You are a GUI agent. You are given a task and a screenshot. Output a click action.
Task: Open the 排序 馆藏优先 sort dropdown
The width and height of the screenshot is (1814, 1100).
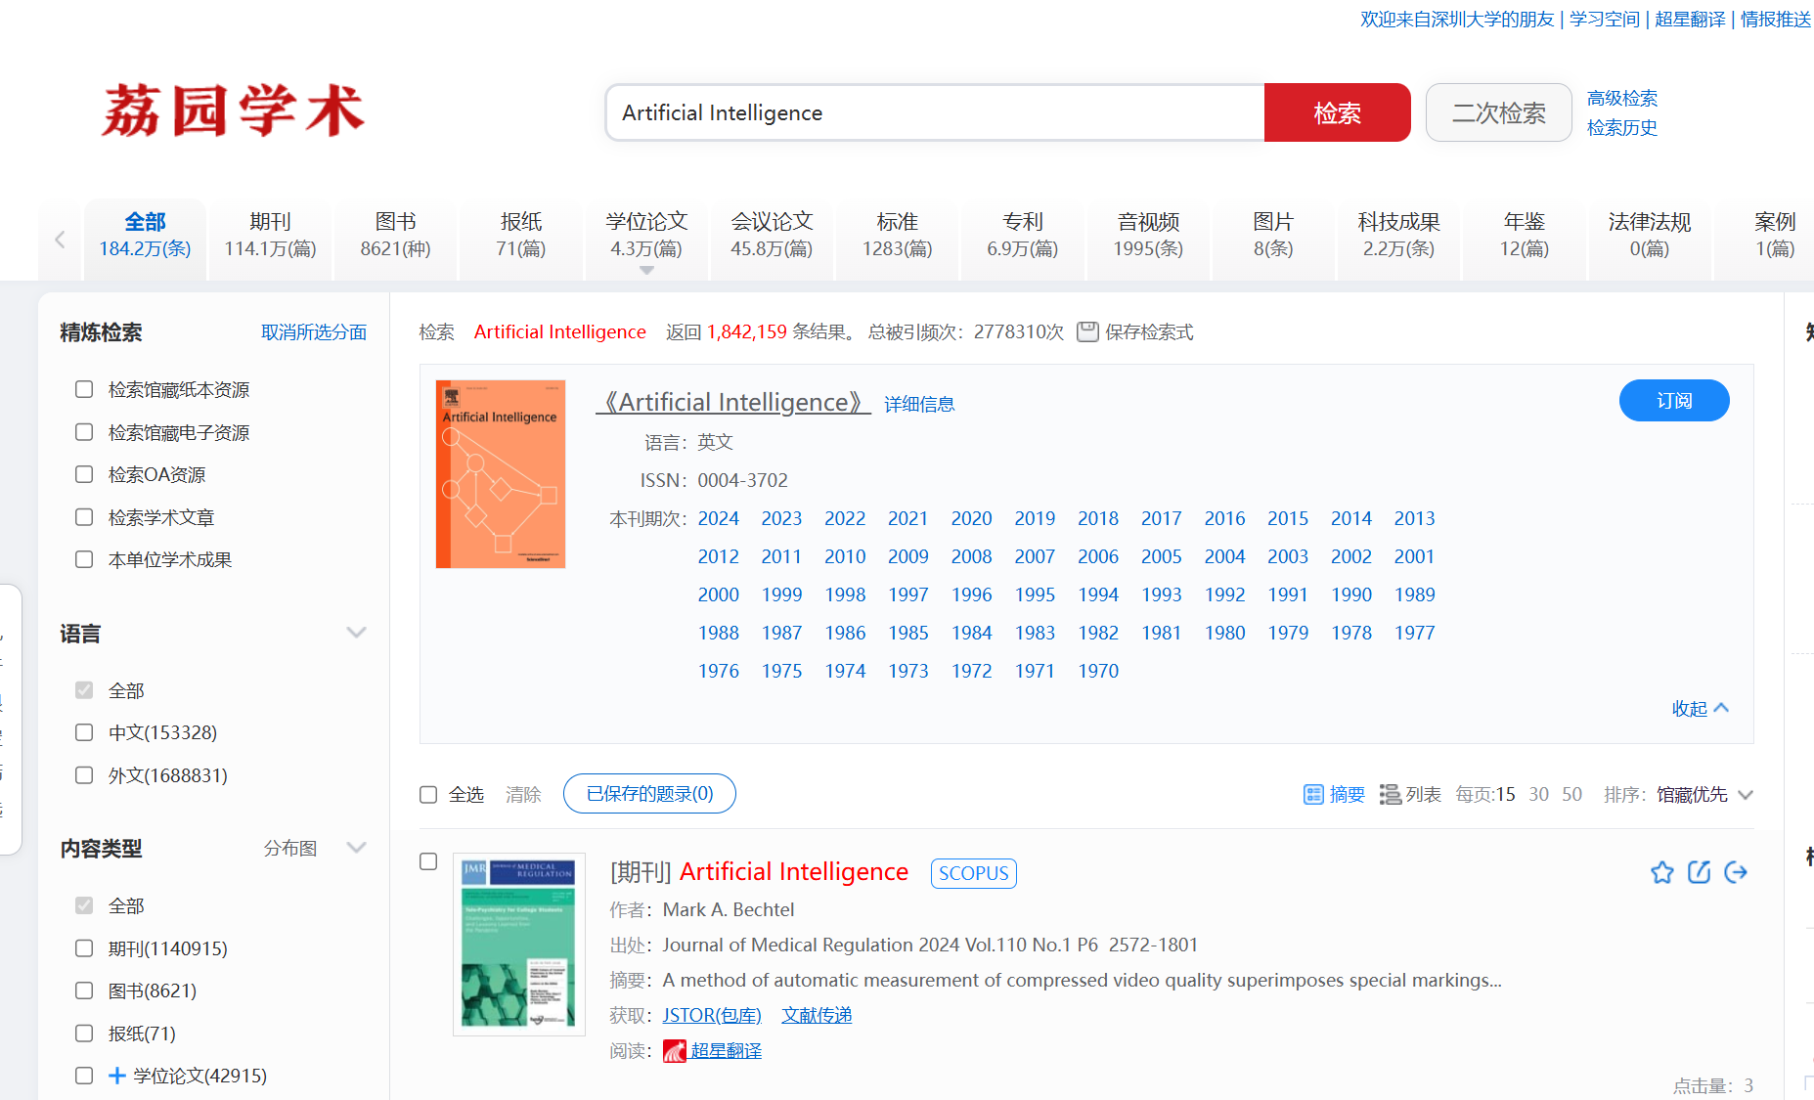(x=1704, y=794)
